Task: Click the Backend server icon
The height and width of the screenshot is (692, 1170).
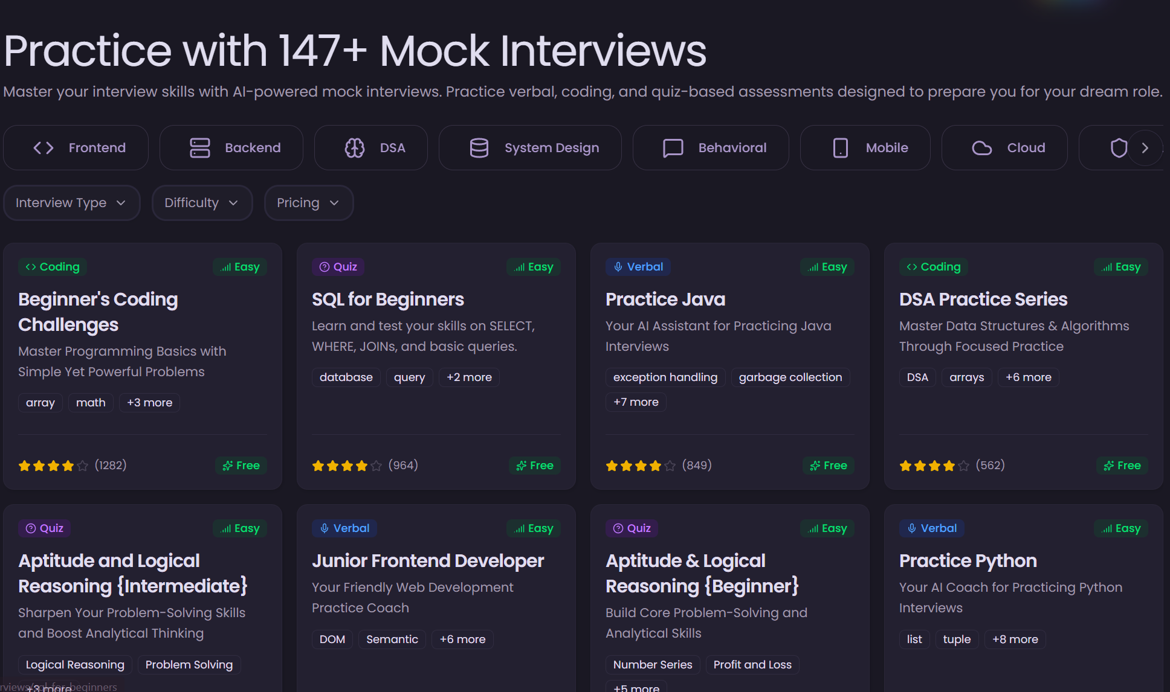Action: click(x=201, y=147)
